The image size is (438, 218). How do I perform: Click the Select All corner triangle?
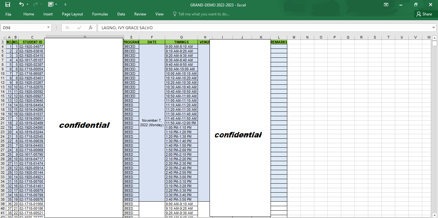[3, 38]
